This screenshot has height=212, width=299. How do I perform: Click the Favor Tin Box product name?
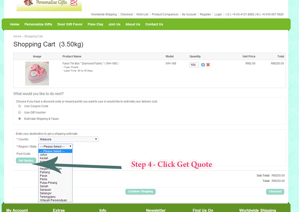point(90,63)
